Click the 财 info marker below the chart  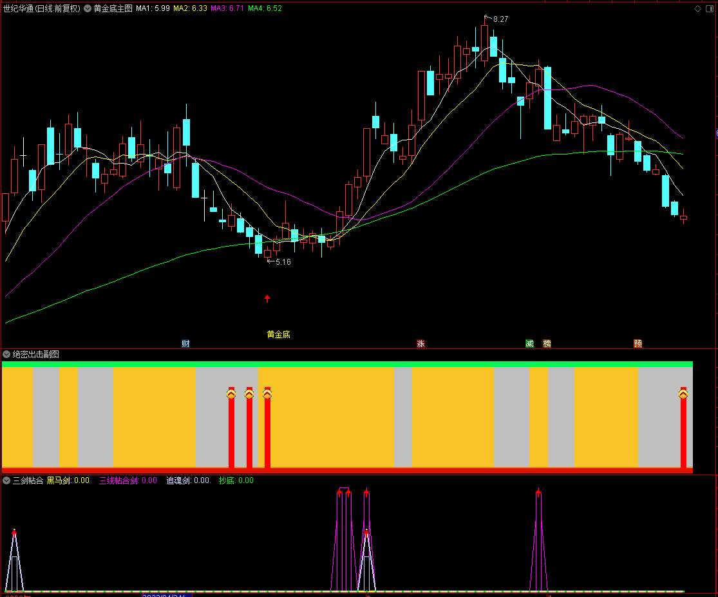pyautogui.click(x=185, y=343)
